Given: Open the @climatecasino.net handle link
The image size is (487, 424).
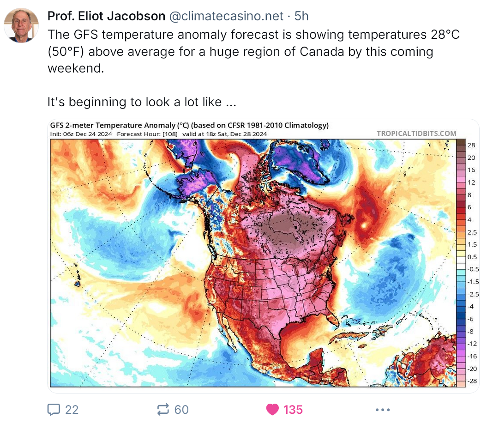Looking at the screenshot, I should tap(226, 16).
